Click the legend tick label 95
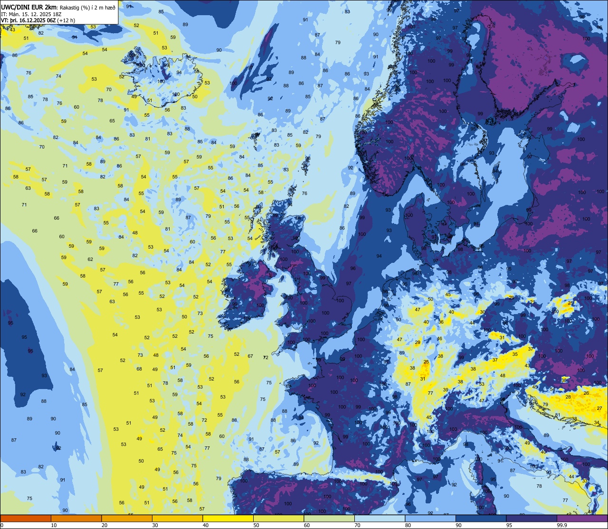The image size is (608, 529). click(509, 525)
